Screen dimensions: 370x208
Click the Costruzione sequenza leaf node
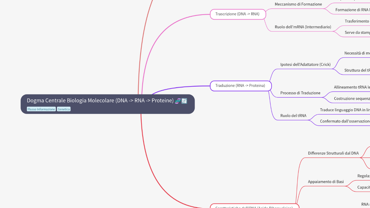(351, 99)
